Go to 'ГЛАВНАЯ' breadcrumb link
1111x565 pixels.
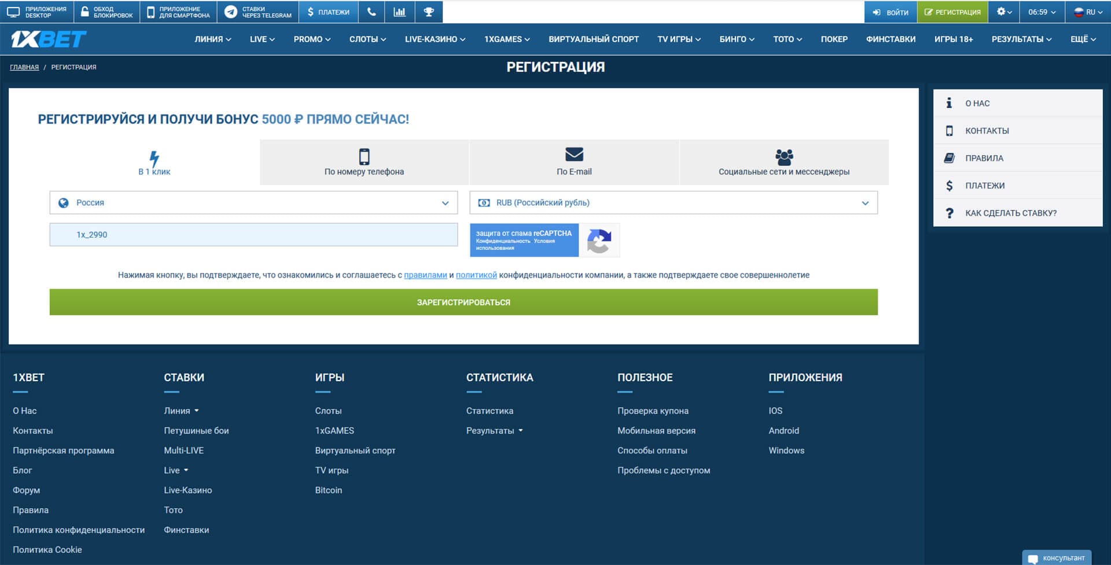click(24, 67)
